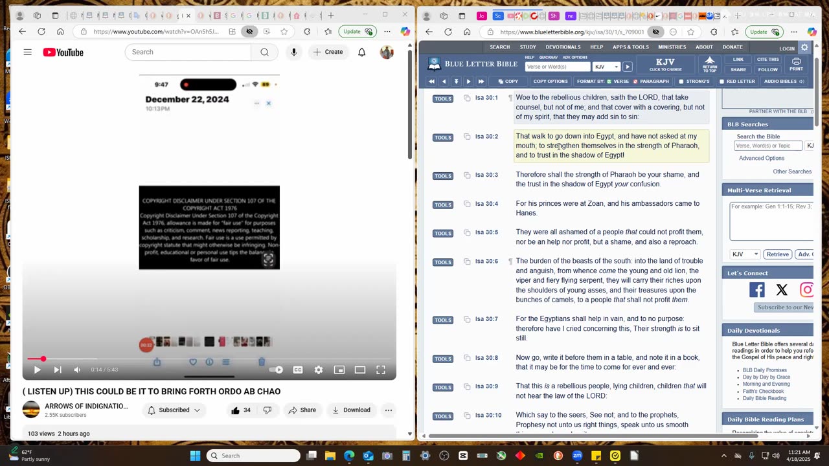Play the YouTube video
The image size is (829, 466).
[37, 370]
